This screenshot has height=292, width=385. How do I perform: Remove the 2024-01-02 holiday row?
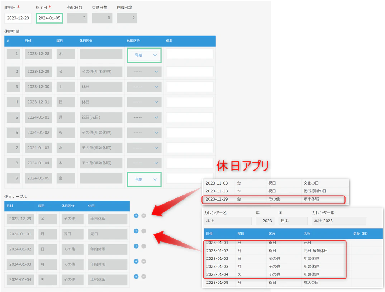[x=144, y=246]
